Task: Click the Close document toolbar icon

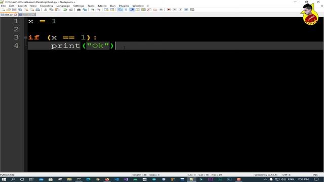Action: click(x=26, y=10)
